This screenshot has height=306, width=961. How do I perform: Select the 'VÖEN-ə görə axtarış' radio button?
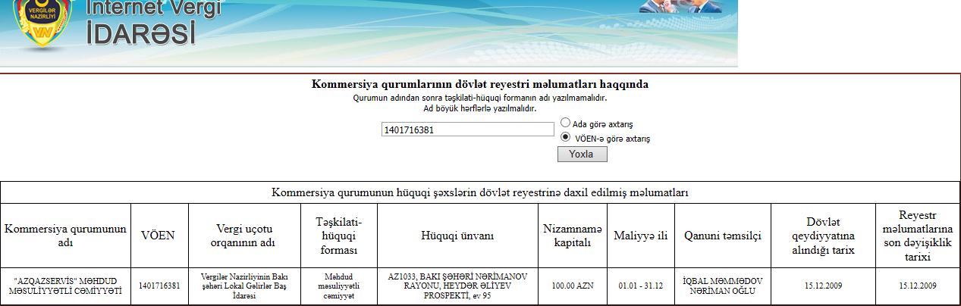point(565,138)
